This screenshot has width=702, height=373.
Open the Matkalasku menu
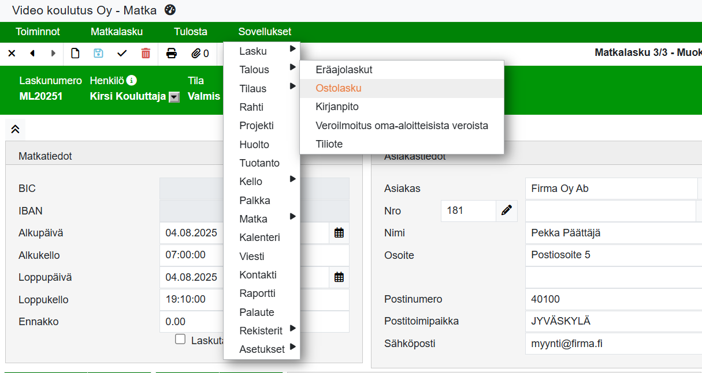[117, 32]
